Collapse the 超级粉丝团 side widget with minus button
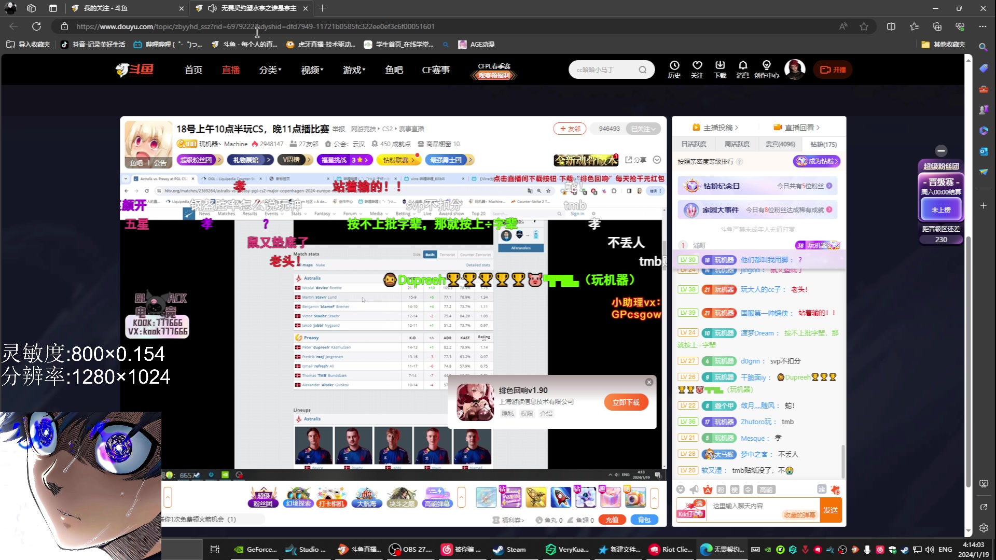Viewport: 996px width, 560px height. [x=941, y=150]
